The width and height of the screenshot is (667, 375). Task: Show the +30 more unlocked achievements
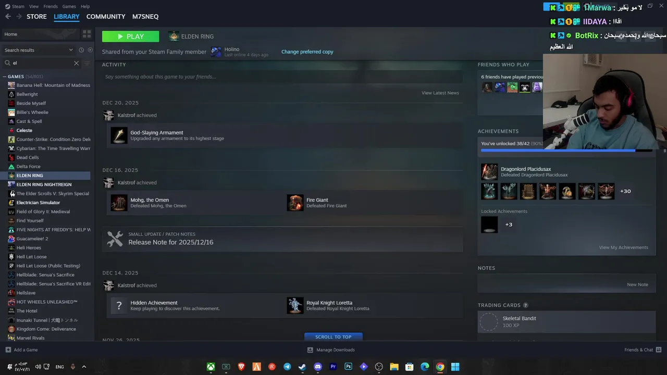click(625, 191)
